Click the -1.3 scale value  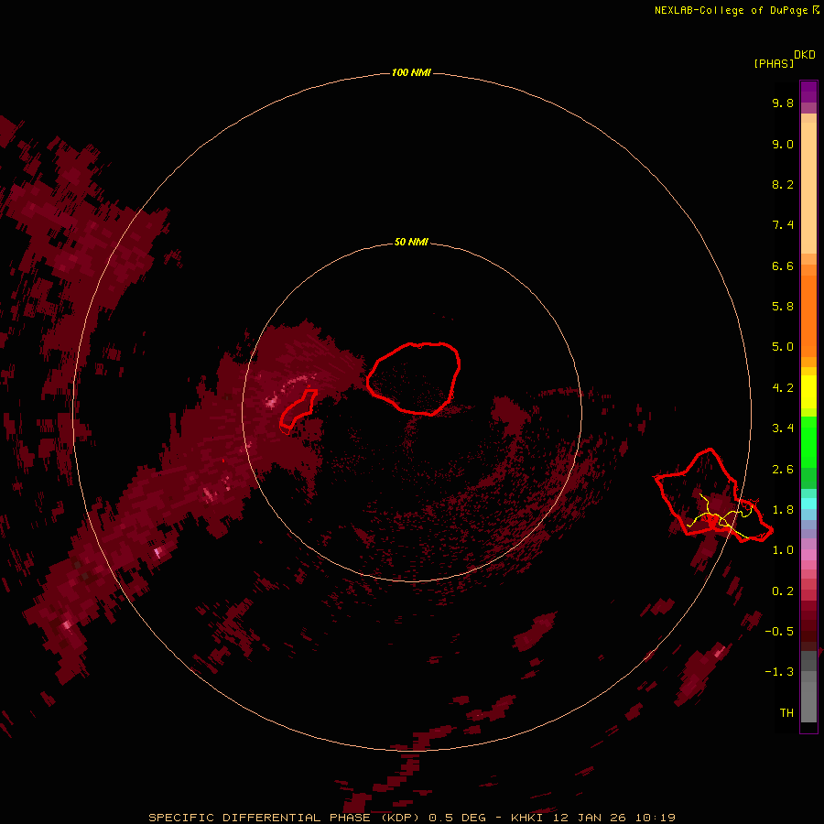click(779, 672)
